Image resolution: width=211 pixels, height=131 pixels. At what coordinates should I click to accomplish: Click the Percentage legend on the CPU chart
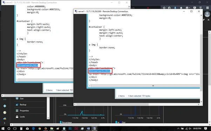coord(66,122)
